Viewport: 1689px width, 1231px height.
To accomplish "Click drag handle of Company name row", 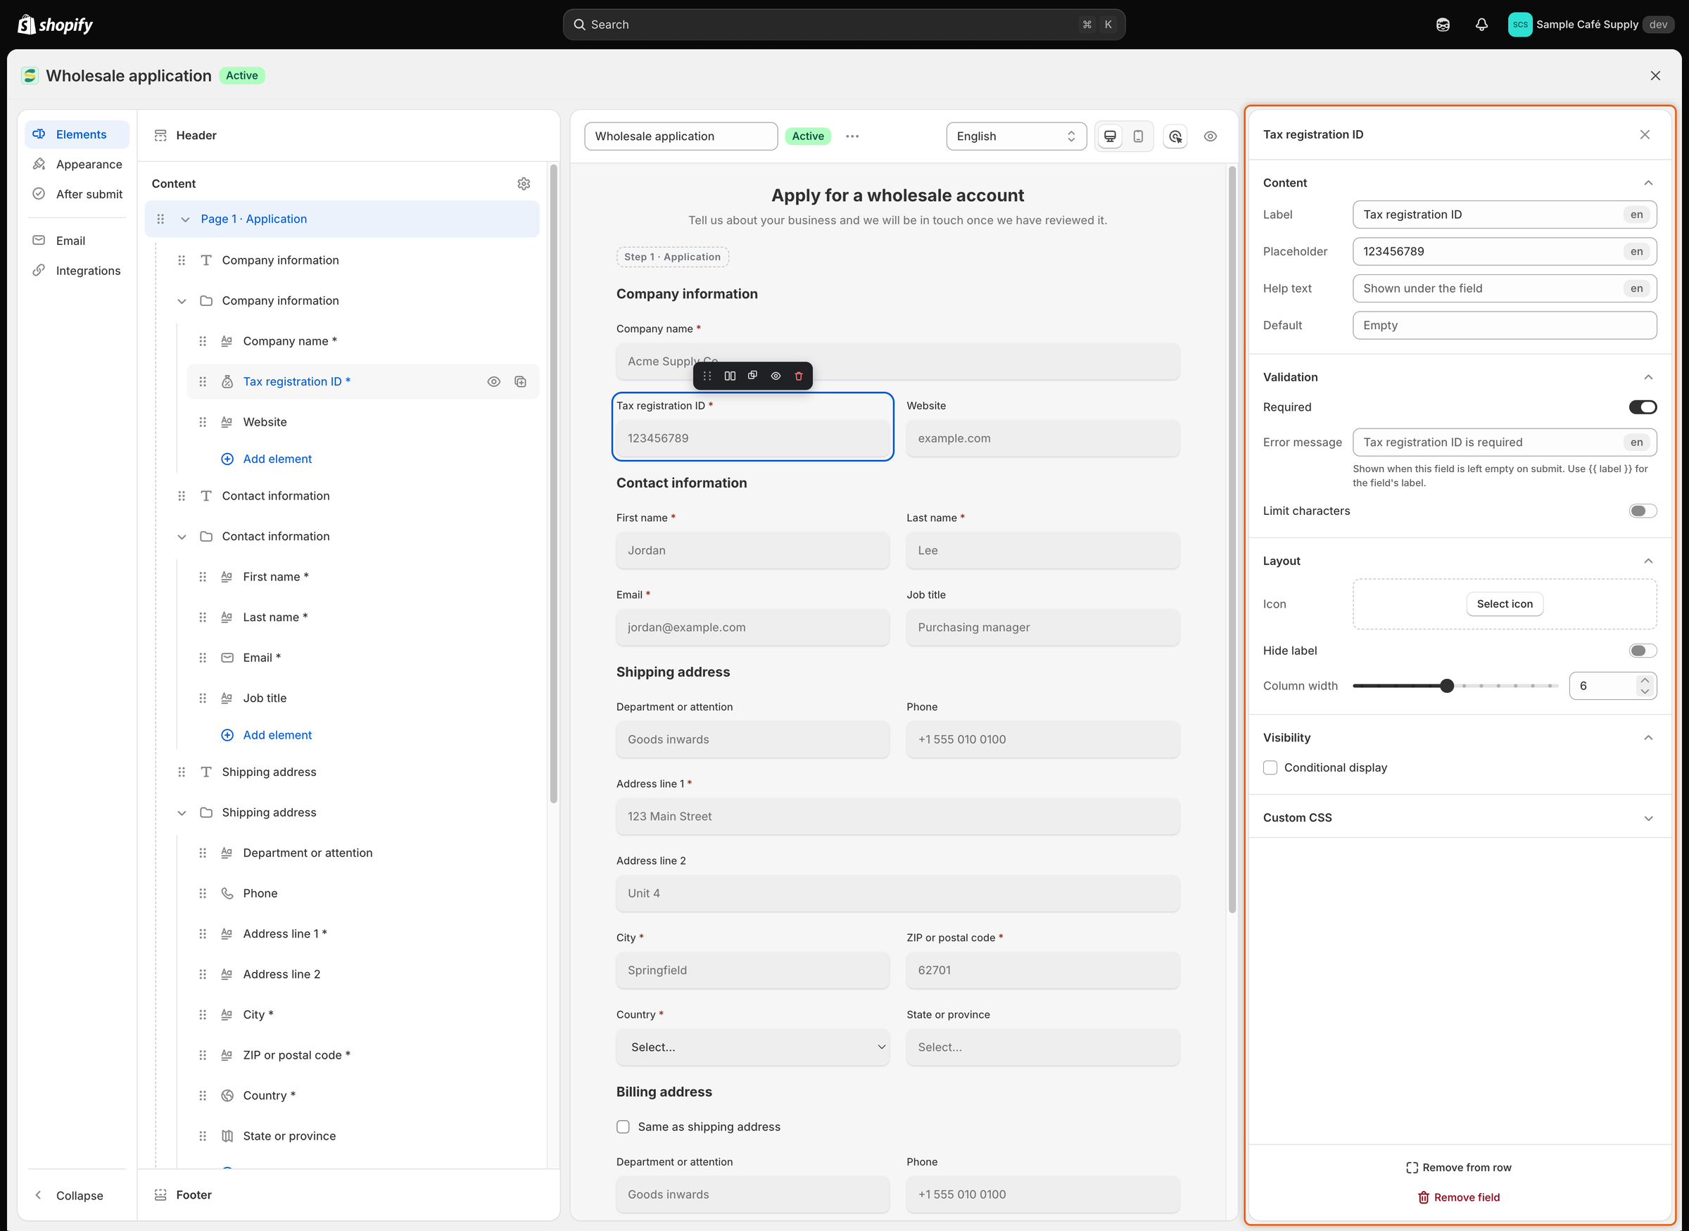I will [x=203, y=341].
